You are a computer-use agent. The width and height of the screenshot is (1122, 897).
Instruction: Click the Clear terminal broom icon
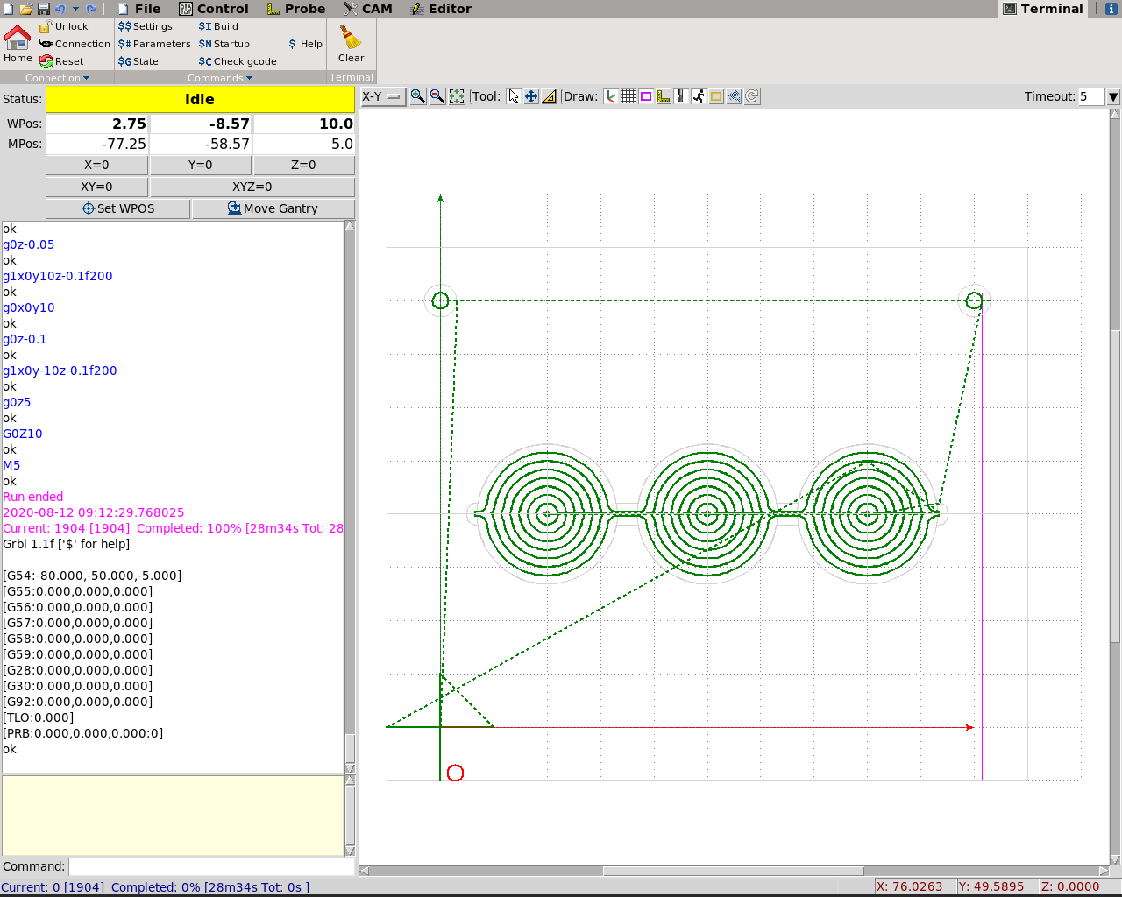[x=351, y=44]
